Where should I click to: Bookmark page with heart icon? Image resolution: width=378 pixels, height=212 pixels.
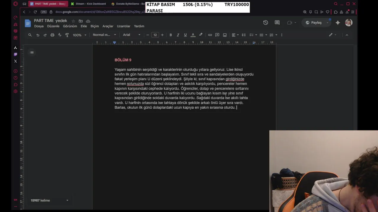pyautogui.click(x=328, y=12)
